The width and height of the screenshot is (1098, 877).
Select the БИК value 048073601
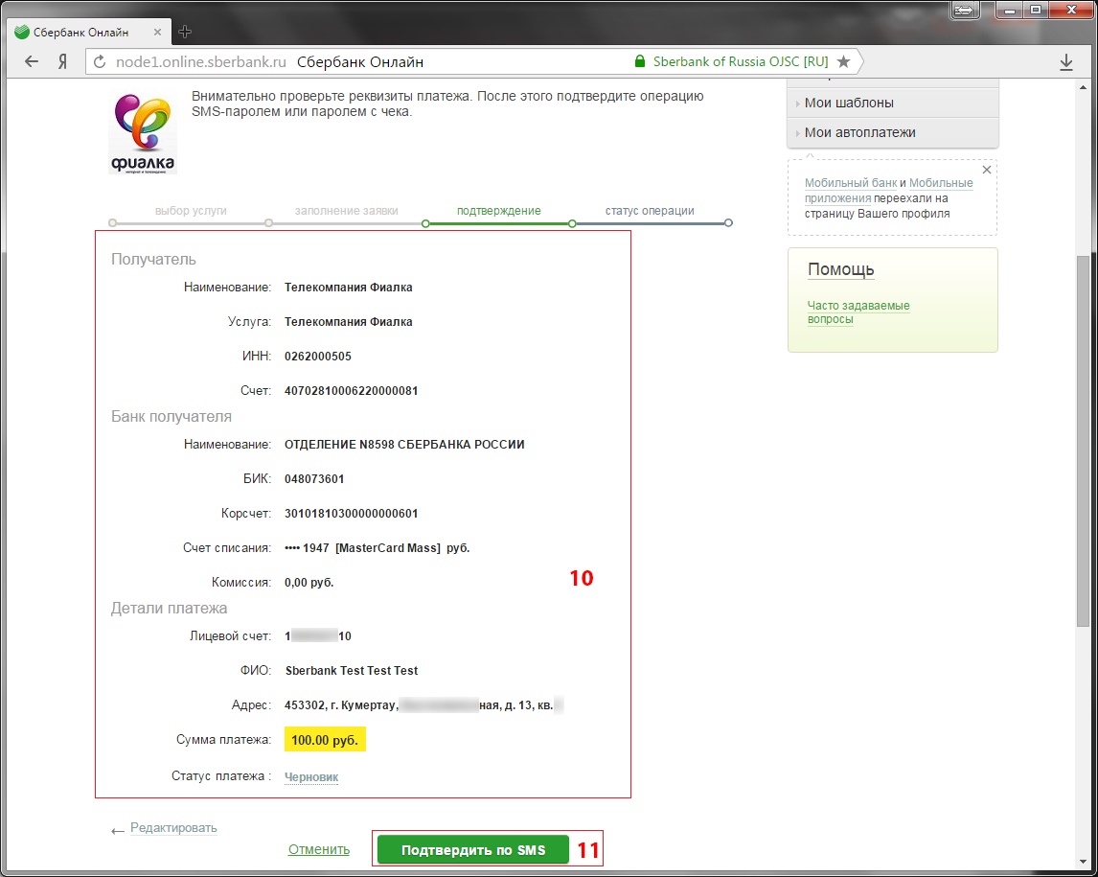click(x=314, y=479)
